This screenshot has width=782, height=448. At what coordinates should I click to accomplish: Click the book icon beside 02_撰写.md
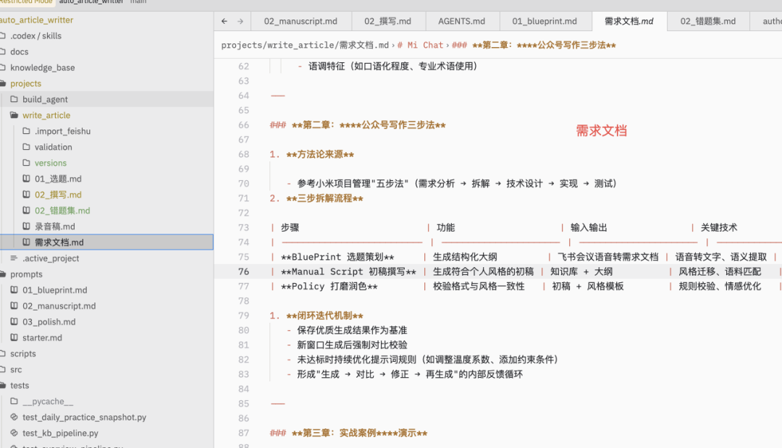pos(27,195)
